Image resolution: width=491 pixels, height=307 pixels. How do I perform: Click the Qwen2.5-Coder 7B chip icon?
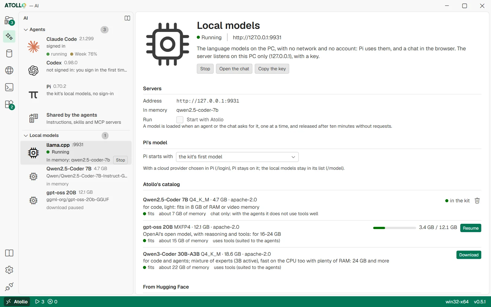click(33, 177)
